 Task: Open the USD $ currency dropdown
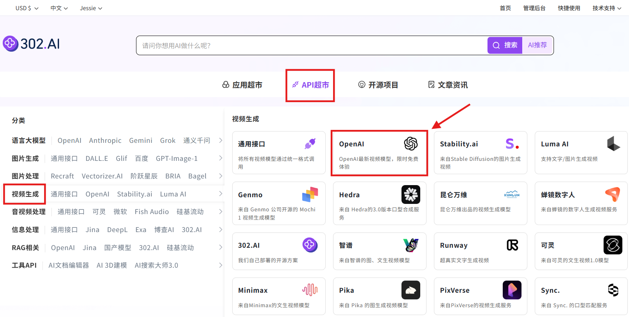click(x=27, y=8)
